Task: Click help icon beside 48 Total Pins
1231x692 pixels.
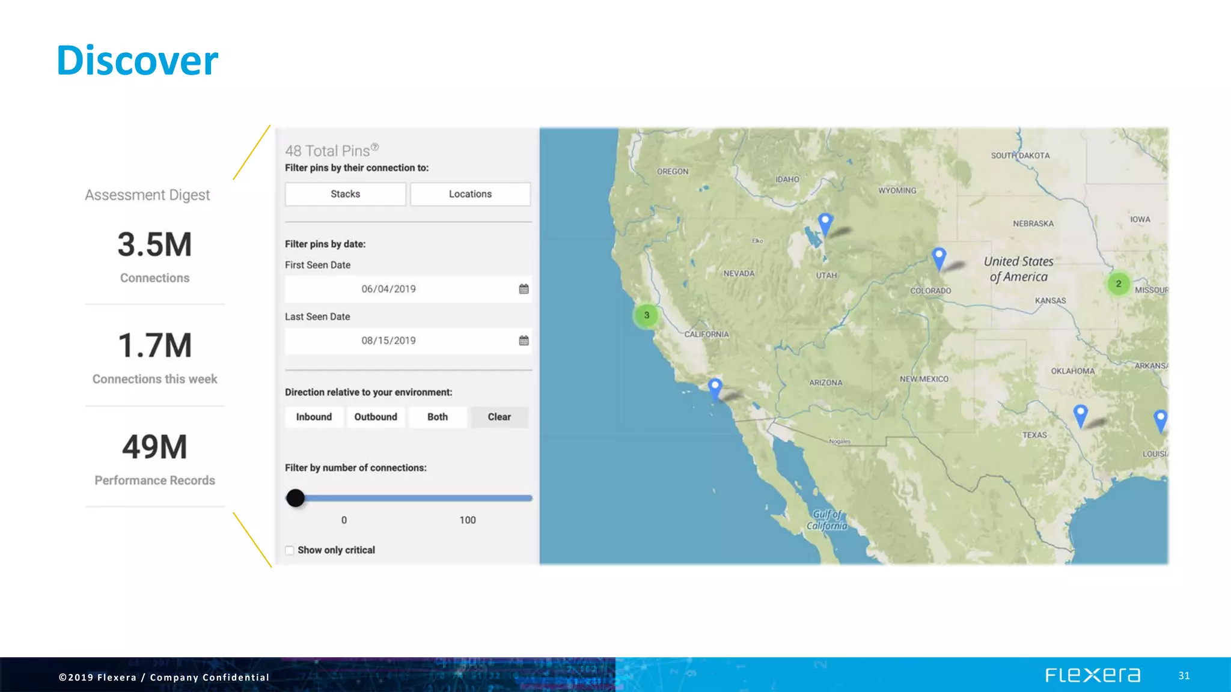Action: point(374,147)
